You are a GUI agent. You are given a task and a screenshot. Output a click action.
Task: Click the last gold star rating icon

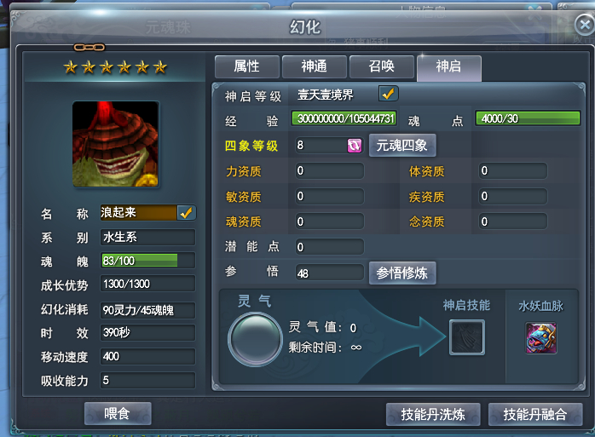[160, 67]
